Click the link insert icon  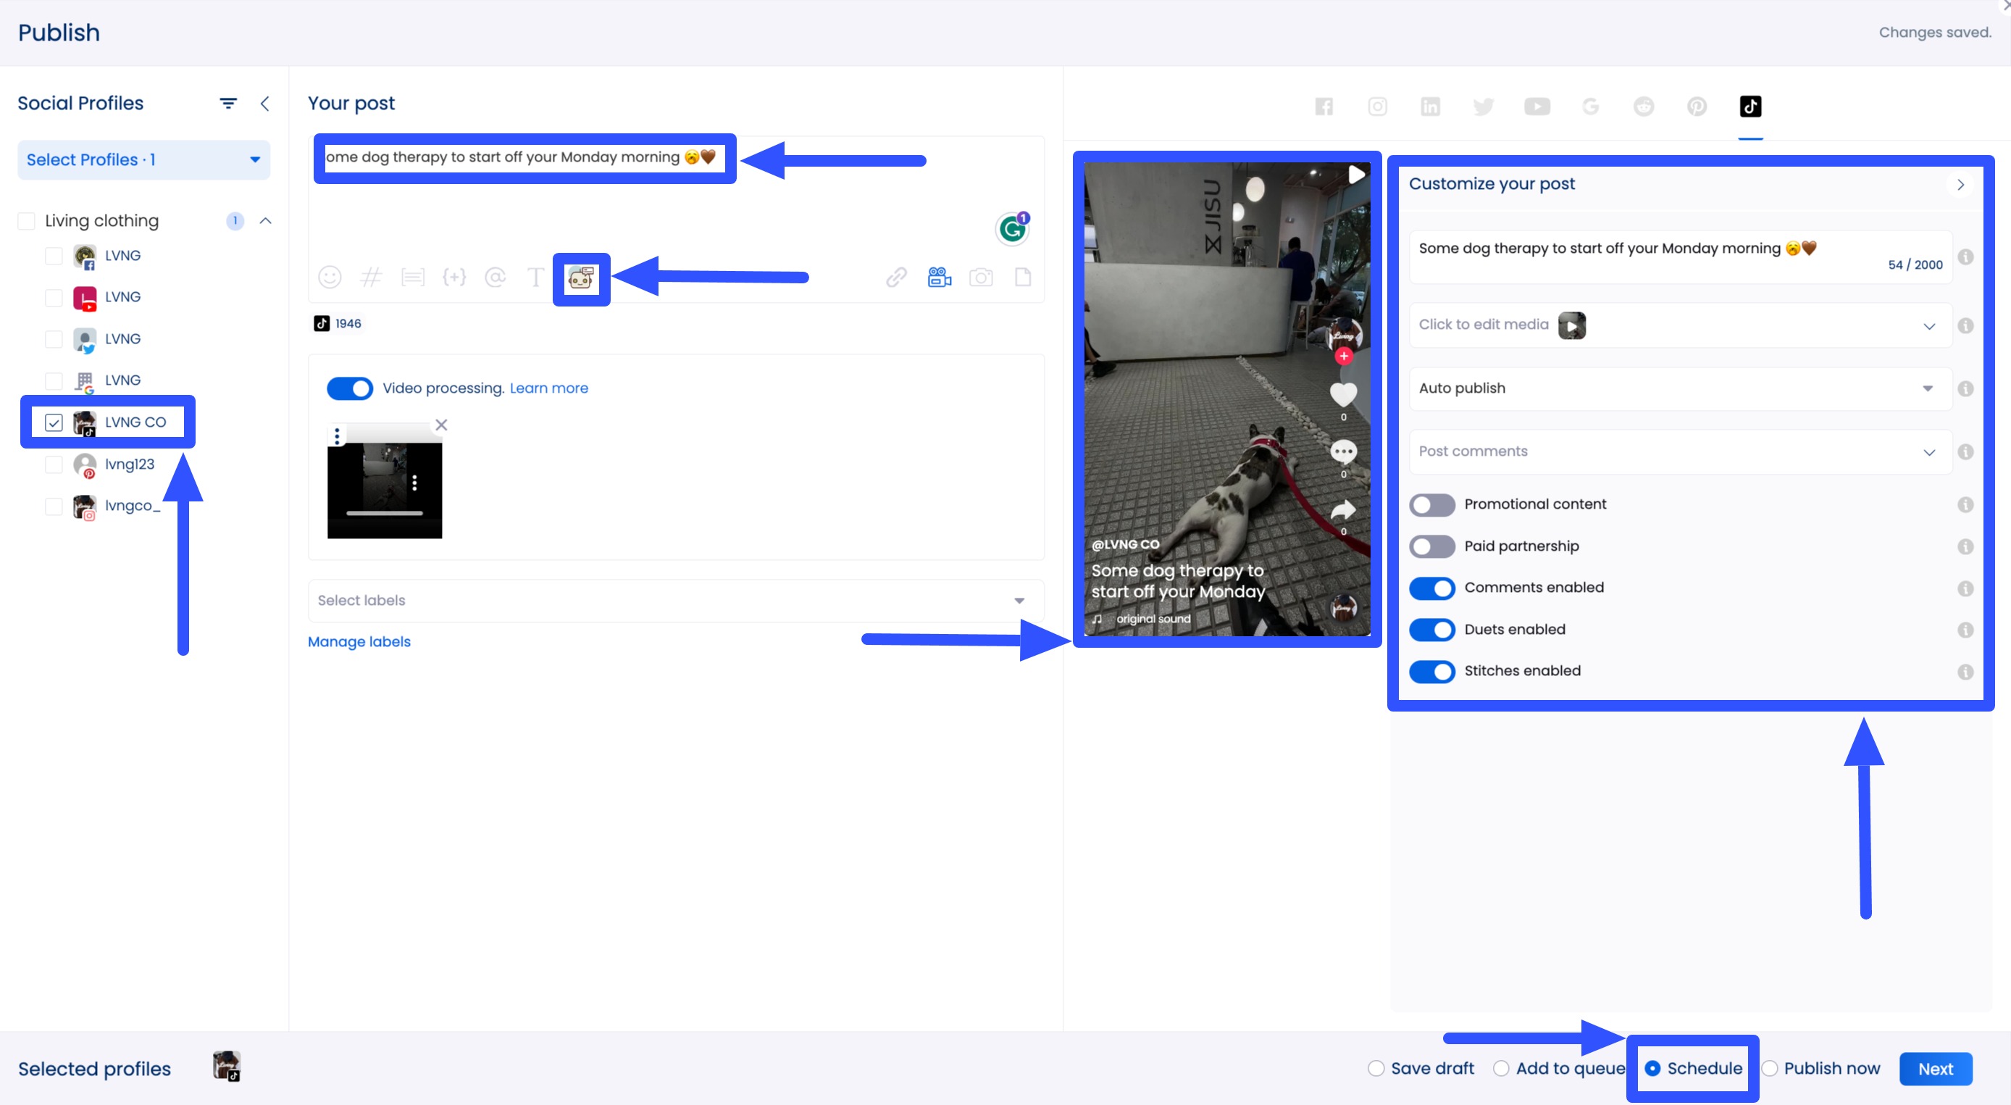tap(896, 278)
